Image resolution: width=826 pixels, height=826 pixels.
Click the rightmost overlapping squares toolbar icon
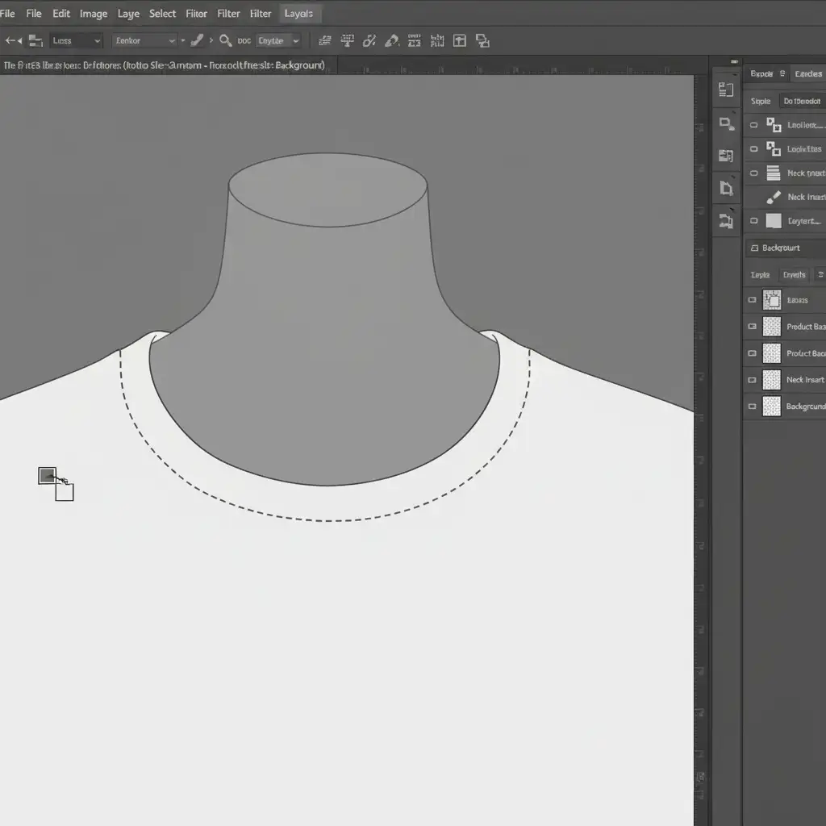(x=482, y=40)
